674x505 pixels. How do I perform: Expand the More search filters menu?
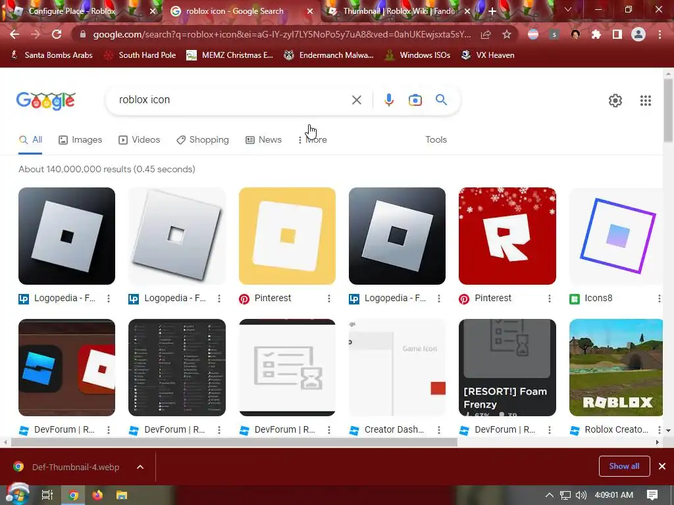pyautogui.click(x=313, y=140)
